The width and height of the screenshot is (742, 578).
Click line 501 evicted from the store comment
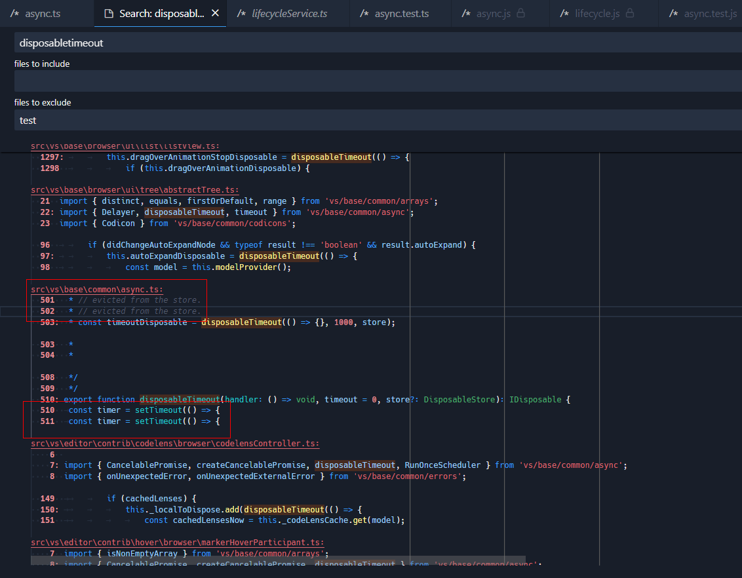click(121, 300)
